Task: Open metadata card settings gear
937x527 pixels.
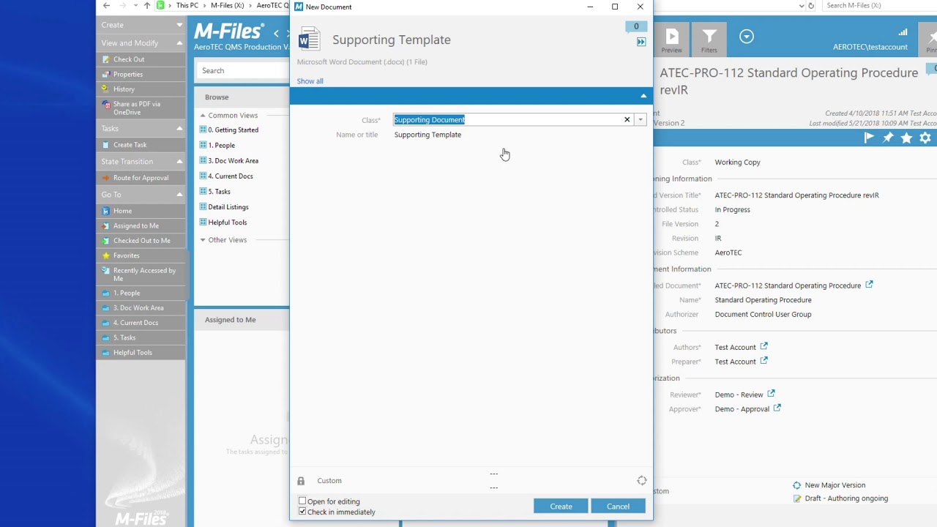Action: click(x=925, y=138)
